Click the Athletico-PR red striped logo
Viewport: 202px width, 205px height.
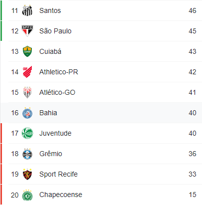pyautogui.click(x=27, y=72)
